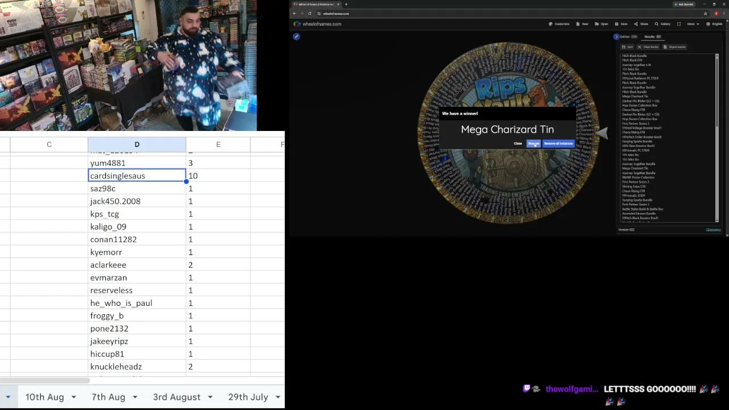Open the Ask Gemini button
The height and width of the screenshot is (410, 729).
point(683,5)
